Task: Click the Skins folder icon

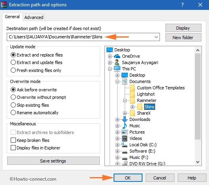Action: tap(140, 107)
